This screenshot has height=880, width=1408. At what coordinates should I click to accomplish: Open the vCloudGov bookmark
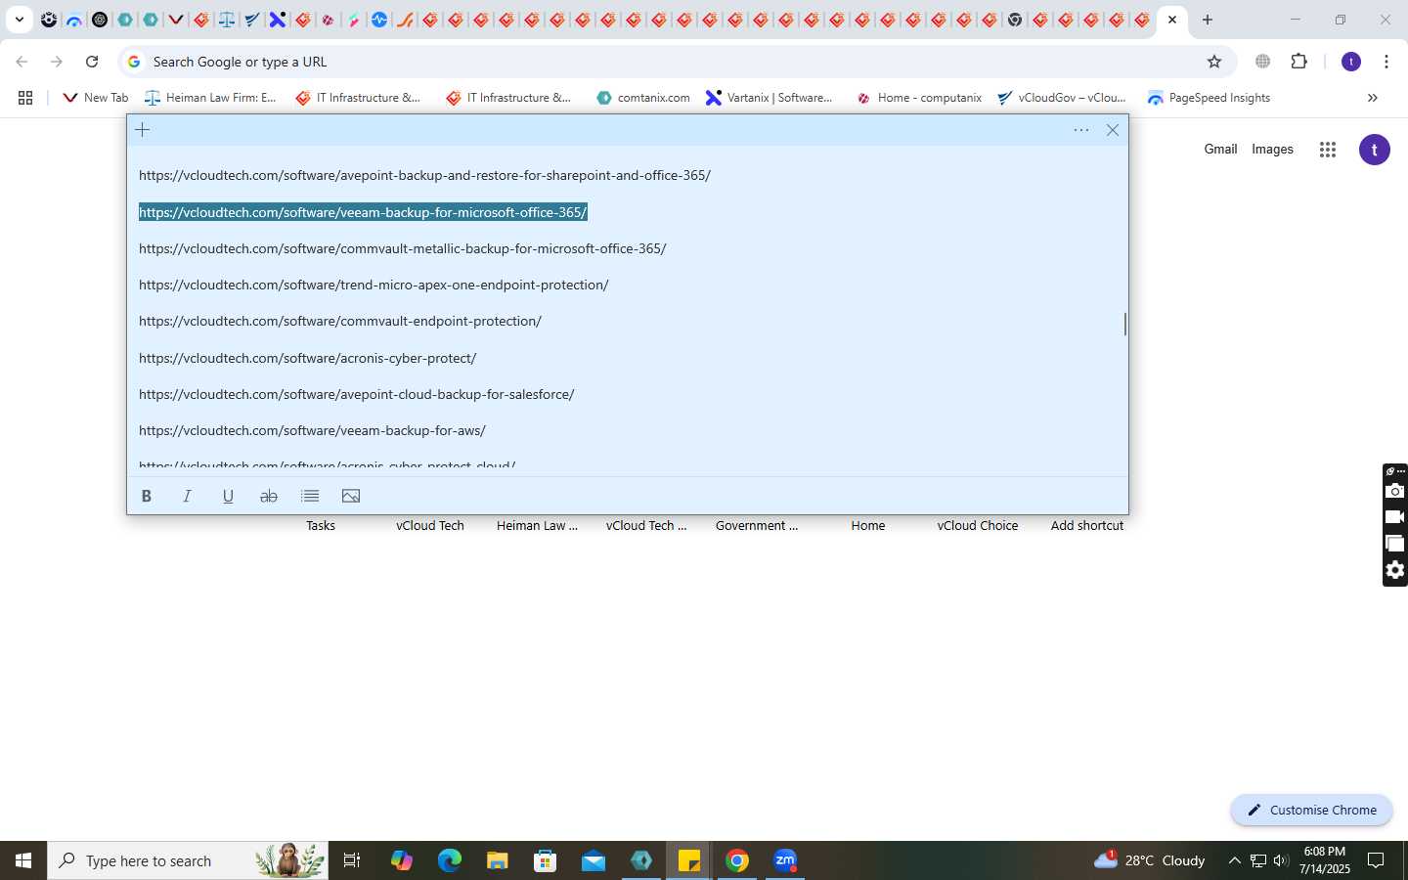[x=1062, y=98]
